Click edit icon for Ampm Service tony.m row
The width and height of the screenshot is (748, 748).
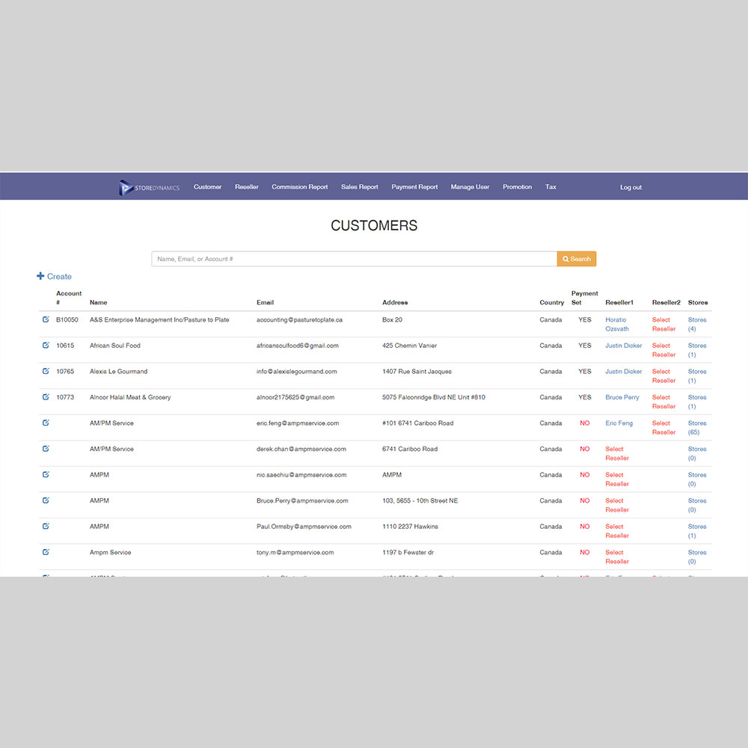coord(46,552)
